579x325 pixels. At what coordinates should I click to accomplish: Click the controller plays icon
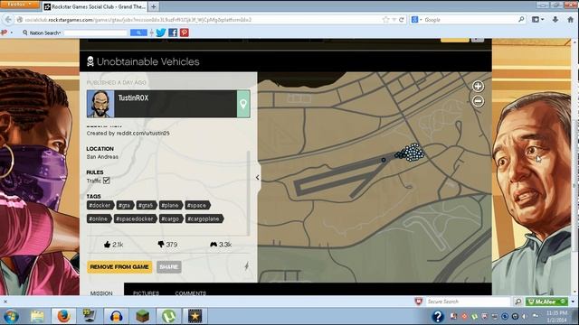(214, 245)
